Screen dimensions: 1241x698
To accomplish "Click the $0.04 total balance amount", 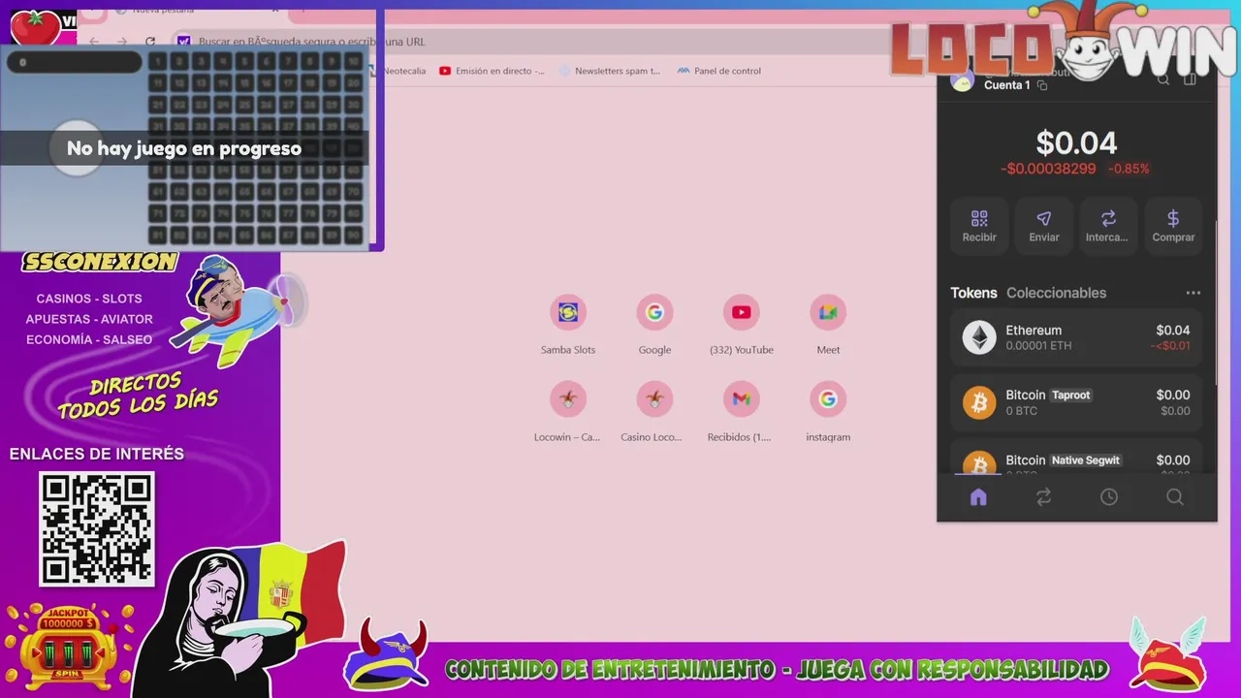I will point(1076,143).
